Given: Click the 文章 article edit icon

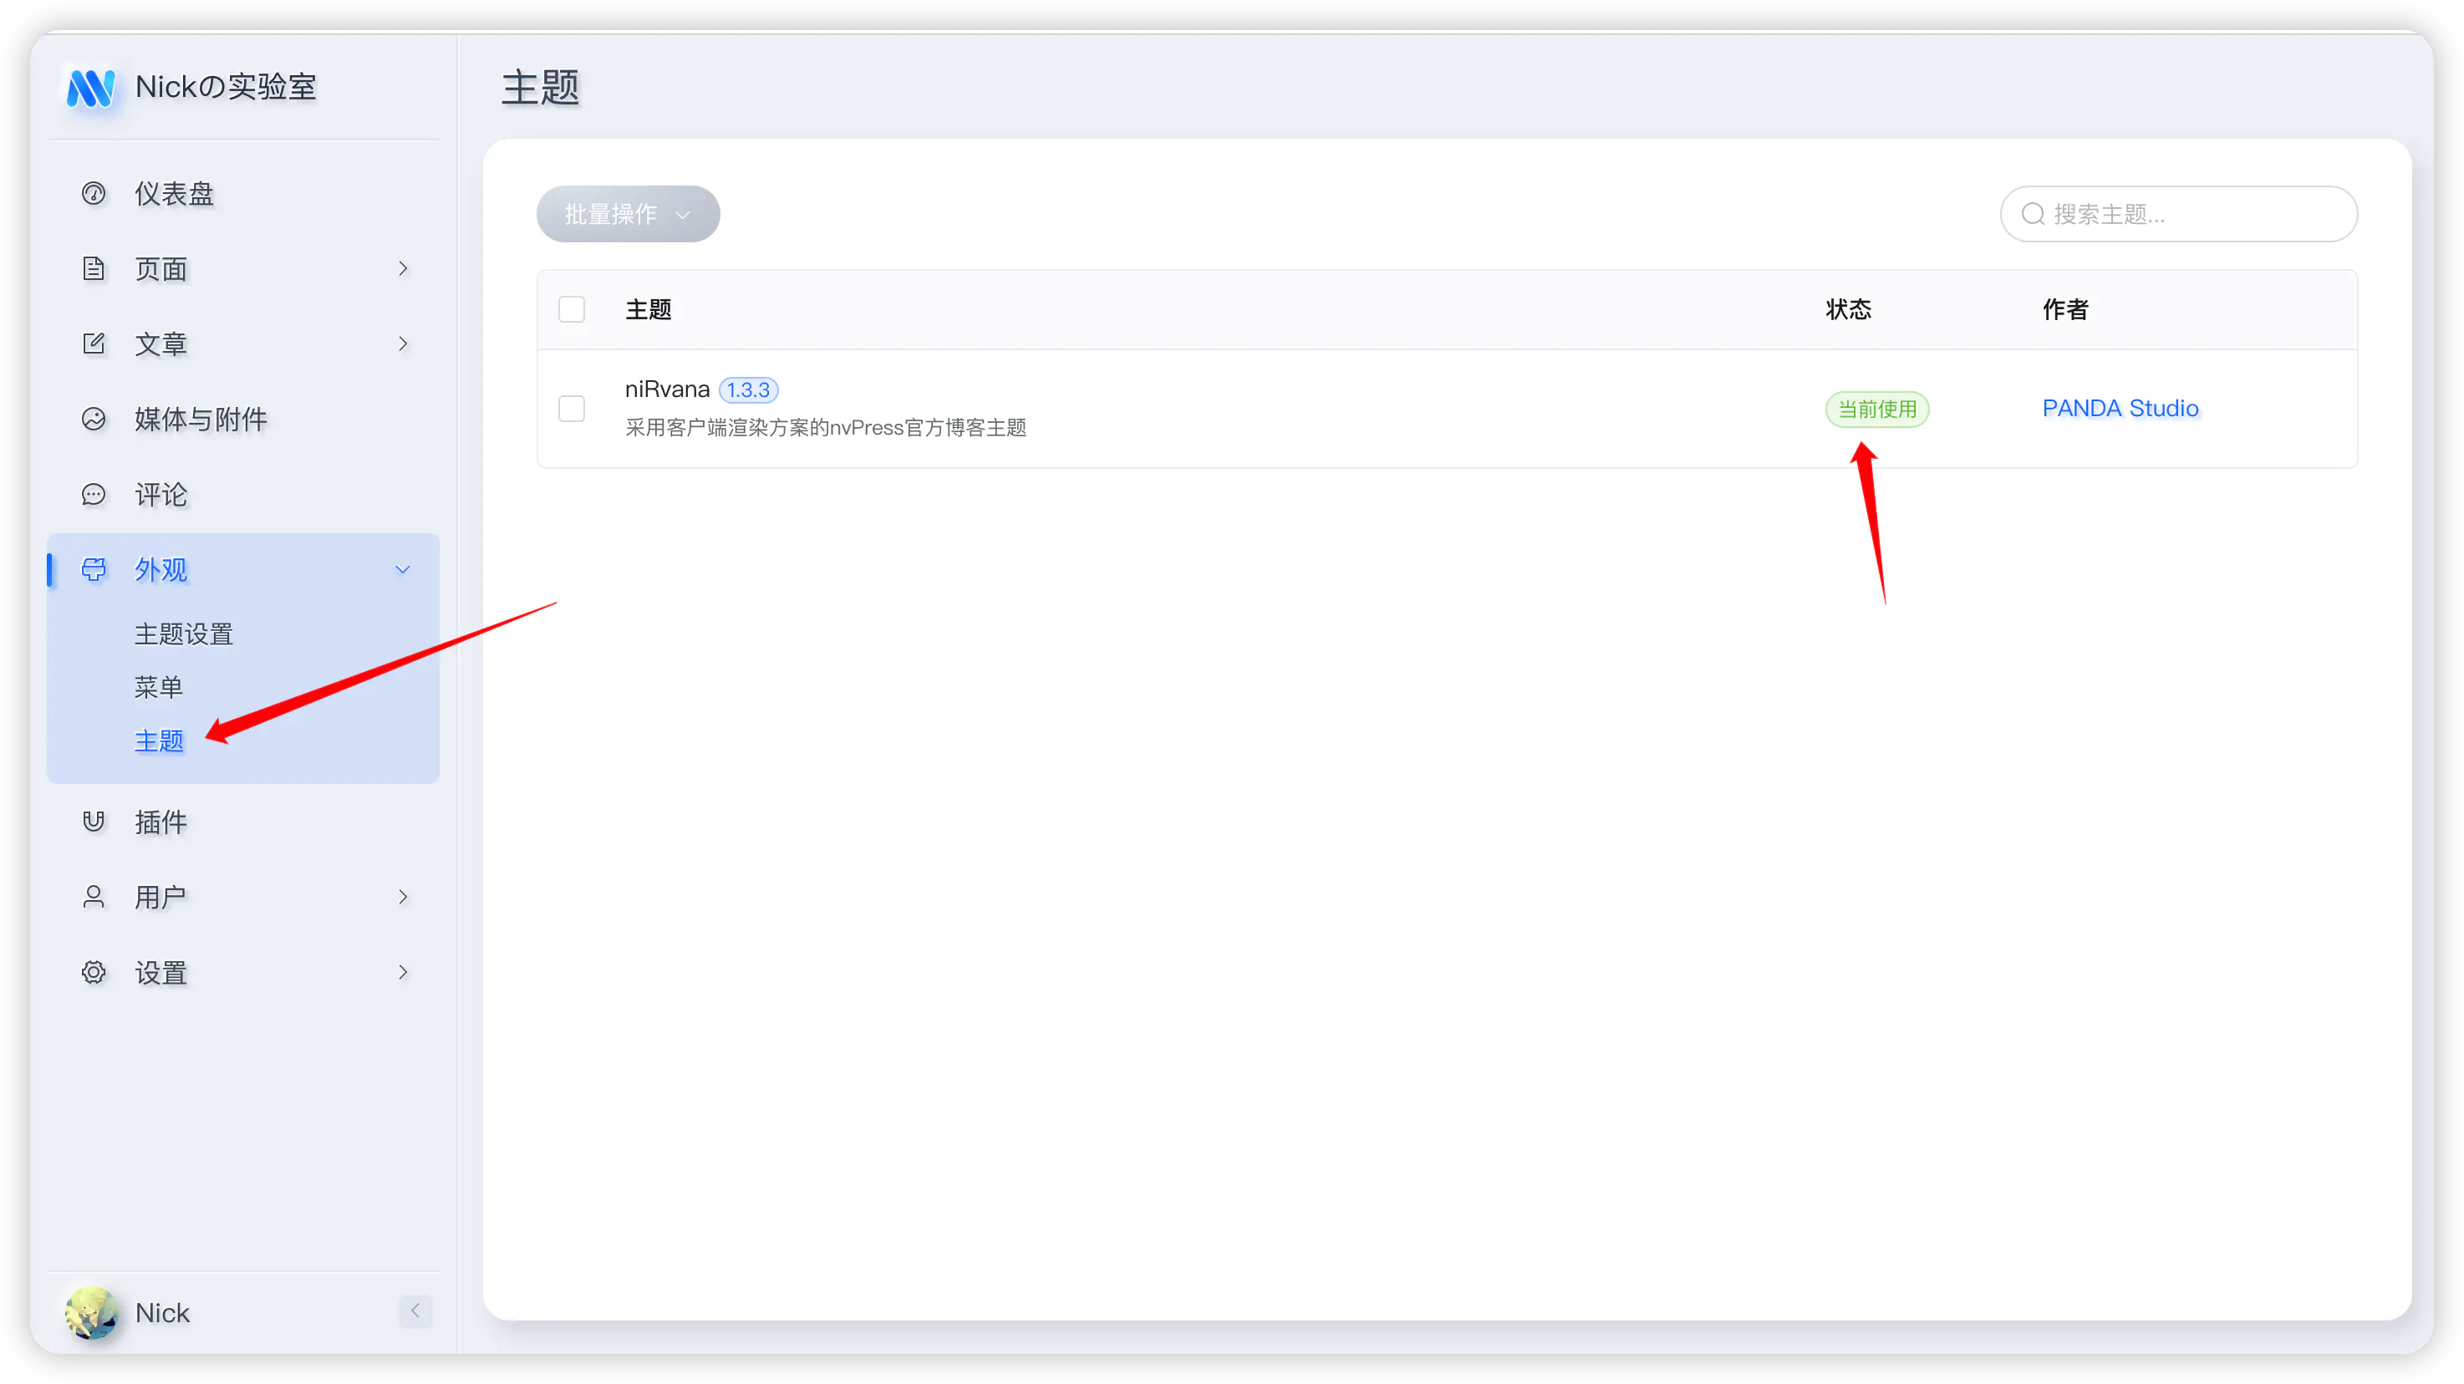Looking at the screenshot, I should (94, 343).
